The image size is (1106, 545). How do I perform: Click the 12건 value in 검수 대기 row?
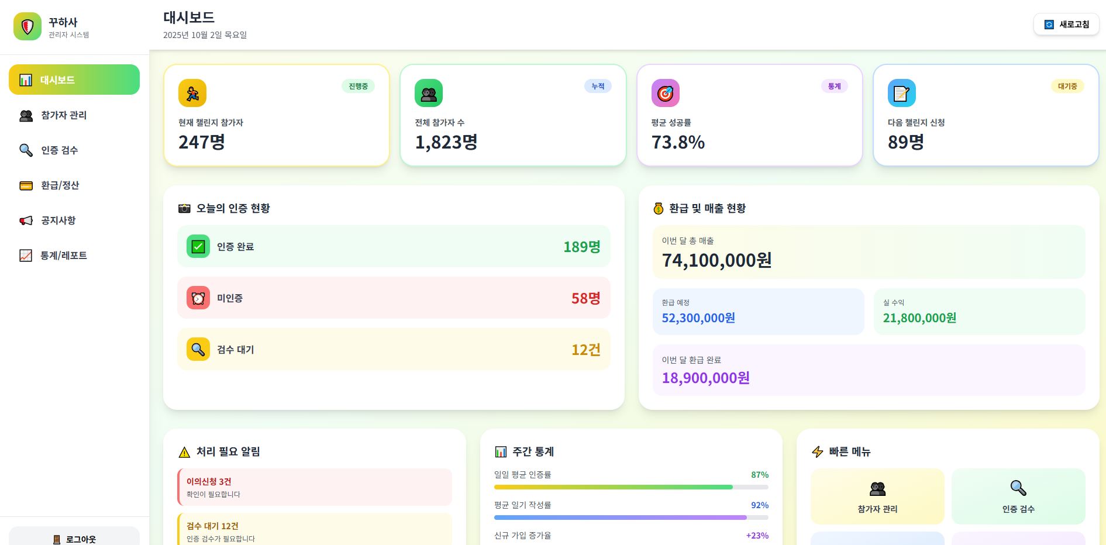click(x=586, y=350)
